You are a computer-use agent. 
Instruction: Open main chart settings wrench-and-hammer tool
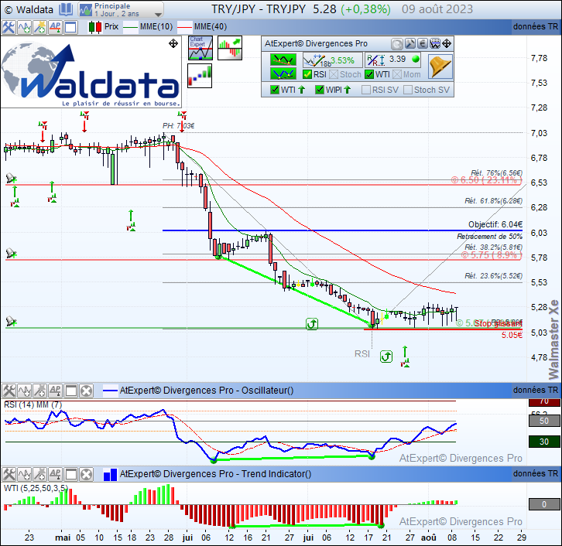pos(9,27)
